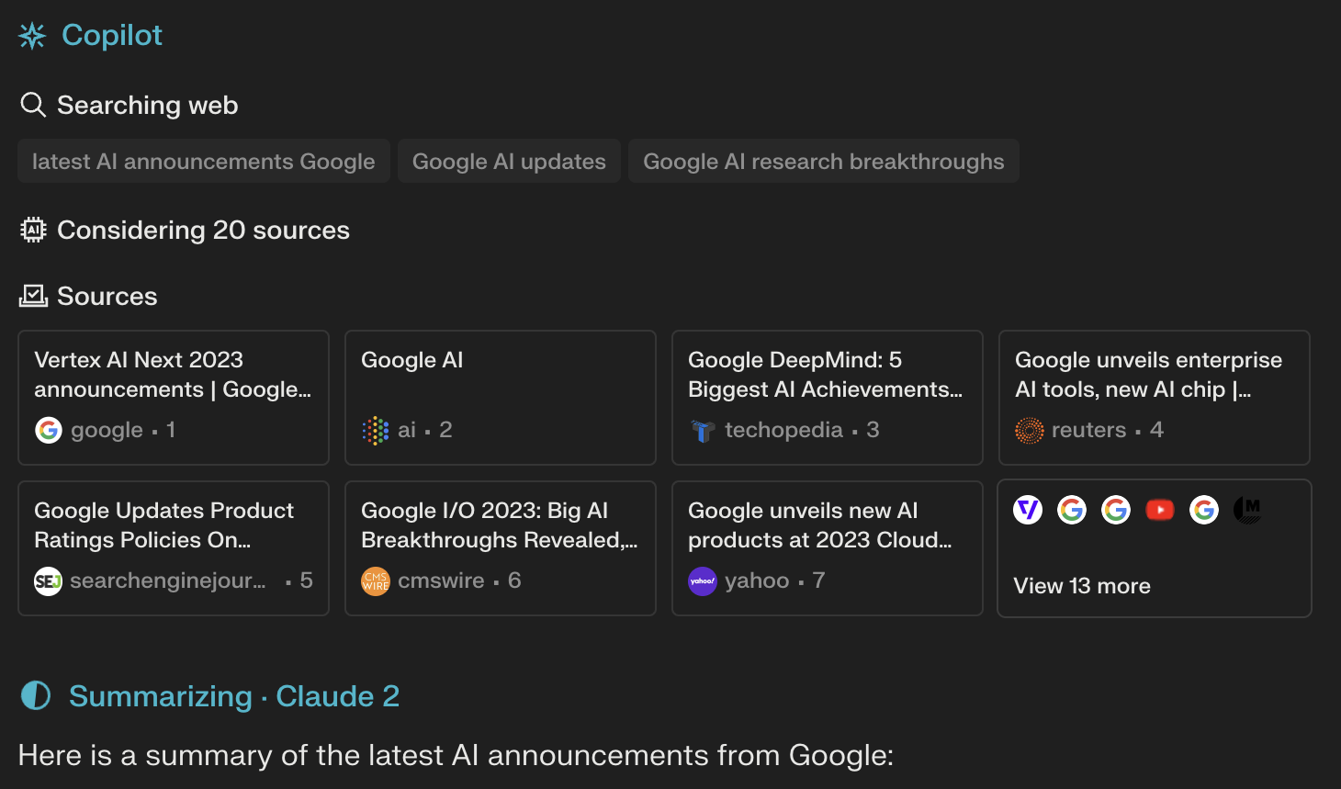1341x789 pixels.
Task: Click the "reuters" source name
Action: point(1088,430)
